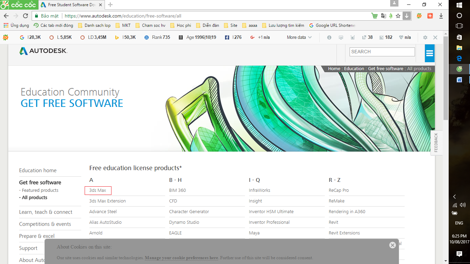Open Word from the taskbar
Image resolution: width=470 pixels, height=264 pixels.
[459, 80]
